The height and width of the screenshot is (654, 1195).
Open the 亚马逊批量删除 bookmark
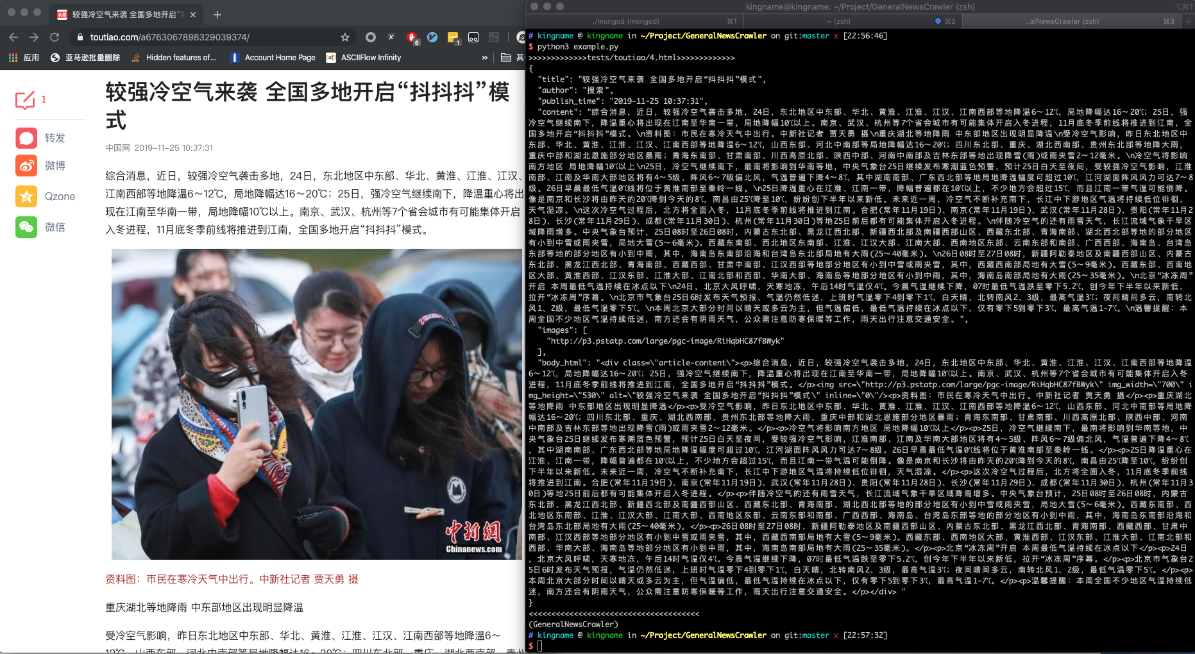(x=85, y=58)
